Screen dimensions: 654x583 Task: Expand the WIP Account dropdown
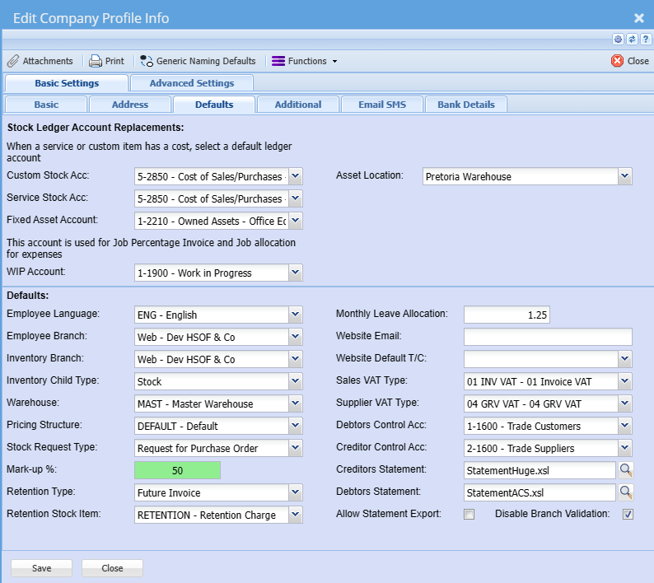tap(296, 273)
